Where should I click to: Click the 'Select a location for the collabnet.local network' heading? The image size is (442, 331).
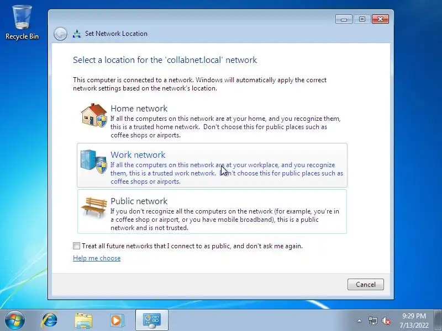165,60
